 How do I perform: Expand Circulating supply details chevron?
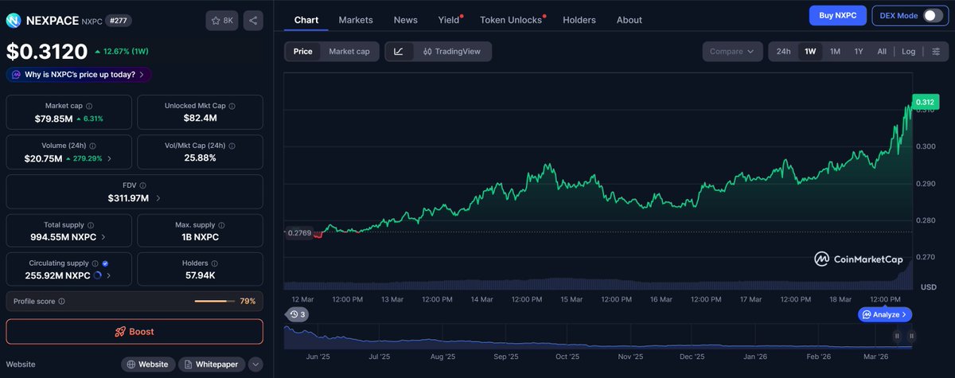coord(108,275)
